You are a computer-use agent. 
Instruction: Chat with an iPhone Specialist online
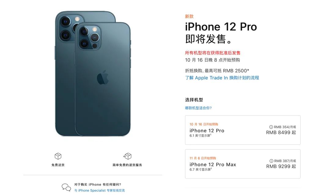tap(99, 190)
